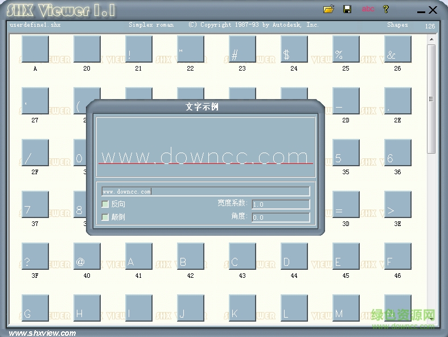Select letter L shape tile

pos(294,308)
